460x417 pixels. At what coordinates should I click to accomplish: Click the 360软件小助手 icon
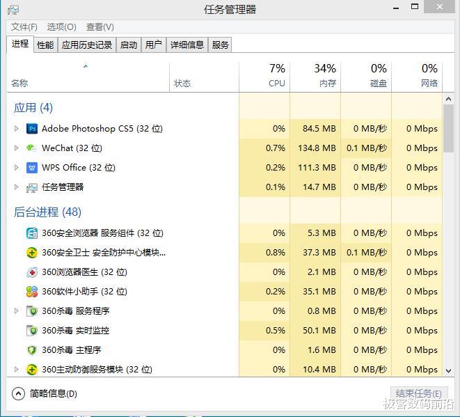[32, 292]
